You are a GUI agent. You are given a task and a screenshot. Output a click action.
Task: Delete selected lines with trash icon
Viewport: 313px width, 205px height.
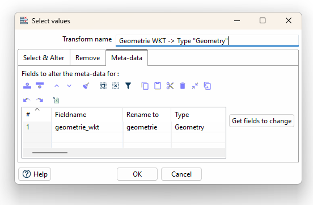(x=183, y=86)
